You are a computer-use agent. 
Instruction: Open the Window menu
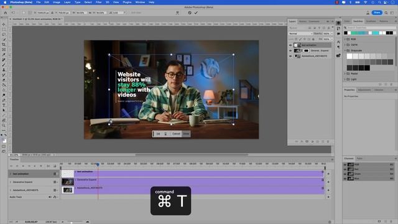pyautogui.click(x=140, y=2)
